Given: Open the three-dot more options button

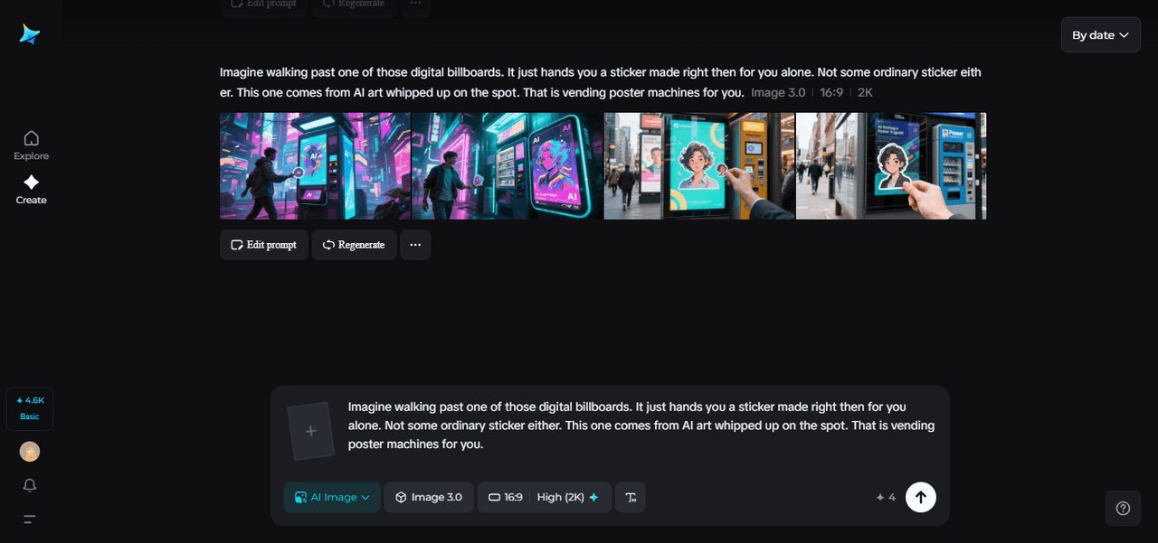Looking at the screenshot, I should (415, 245).
